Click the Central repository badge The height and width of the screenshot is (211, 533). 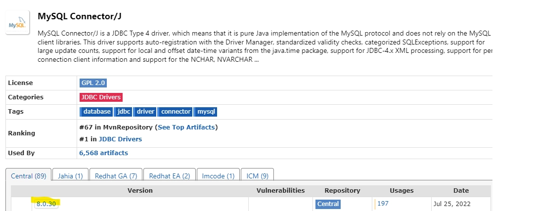point(328,204)
